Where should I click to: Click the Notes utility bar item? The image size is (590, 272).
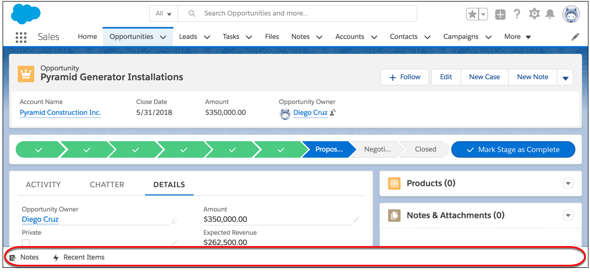click(24, 258)
